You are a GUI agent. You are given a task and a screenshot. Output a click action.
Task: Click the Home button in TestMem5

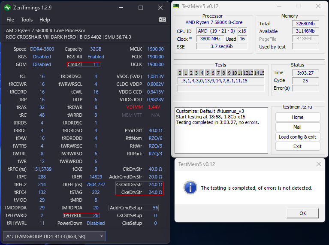298,117
